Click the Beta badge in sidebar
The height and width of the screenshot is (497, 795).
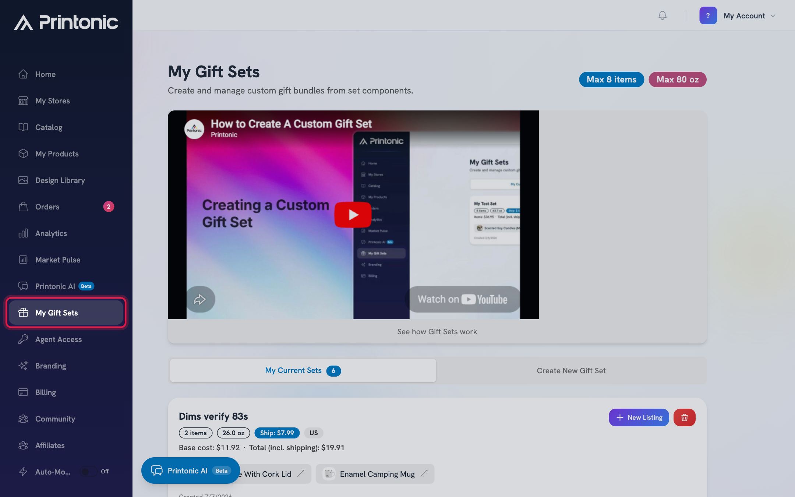point(86,286)
